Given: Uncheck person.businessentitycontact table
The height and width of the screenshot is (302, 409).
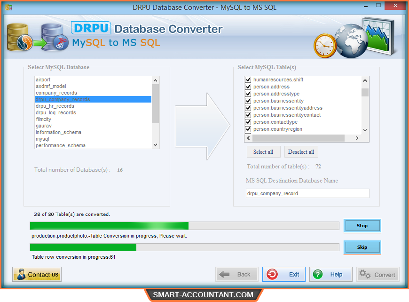Looking at the screenshot, I should pyautogui.click(x=248, y=115).
